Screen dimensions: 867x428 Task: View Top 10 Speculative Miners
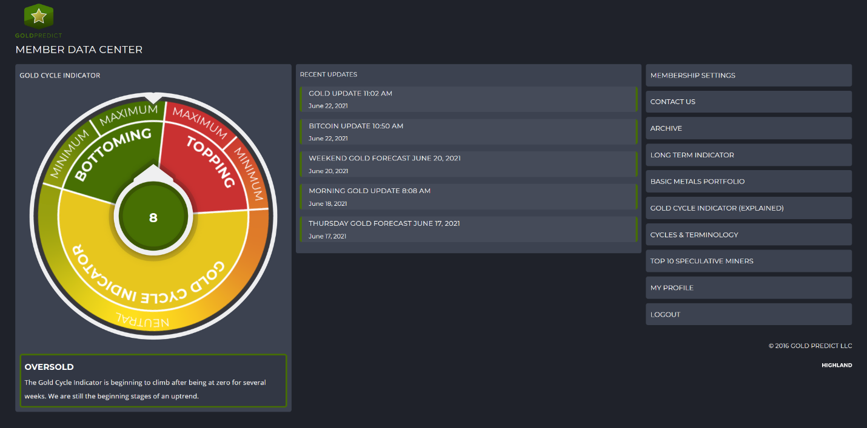click(x=701, y=262)
